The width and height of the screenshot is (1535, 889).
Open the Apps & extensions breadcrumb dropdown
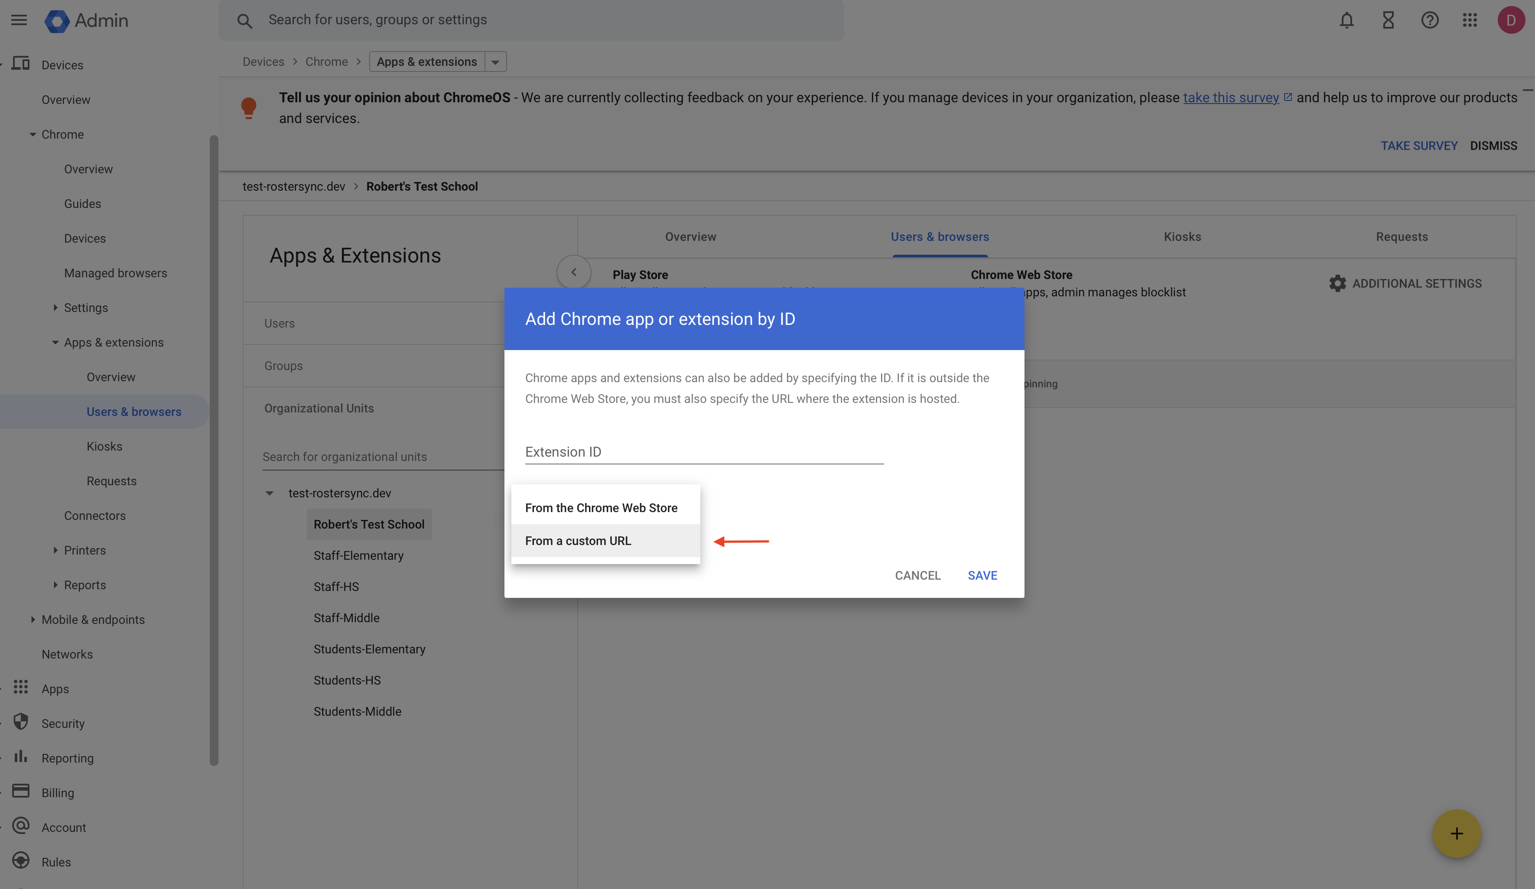pyautogui.click(x=494, y=62)
